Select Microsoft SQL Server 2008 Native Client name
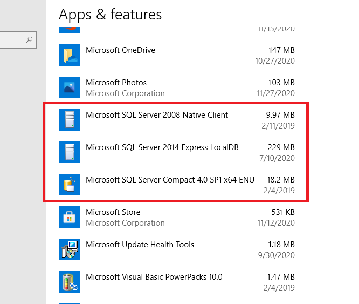 157,114
